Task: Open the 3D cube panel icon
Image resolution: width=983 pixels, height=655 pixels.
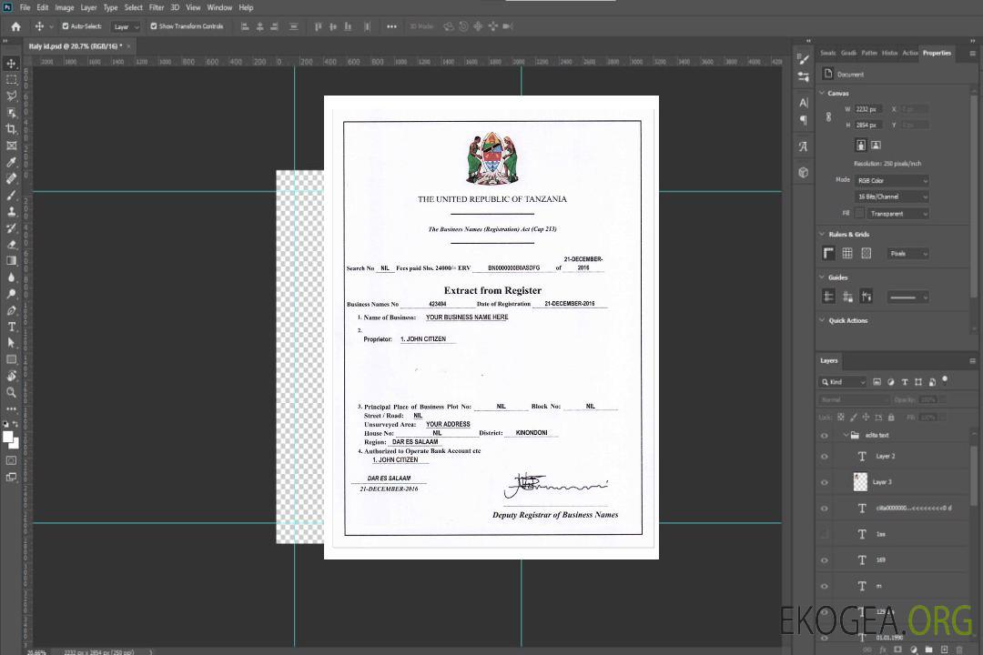Action: (803, 172)
